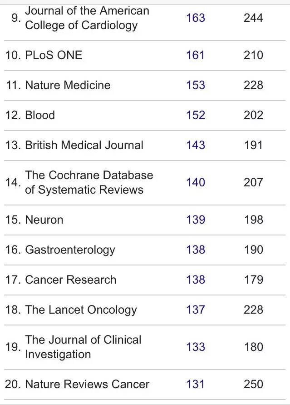Select the British Medical Journal title text
This screenshot has width=290, height=405.
84,145
